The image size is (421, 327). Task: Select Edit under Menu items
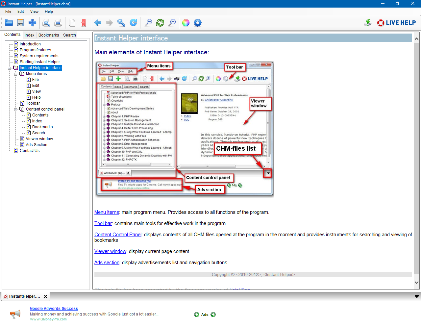pyautogui.click(x=36, y=86)
